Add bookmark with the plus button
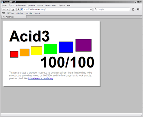The height and width of the screenshot is (117, 143). click(x=18, y=9)
